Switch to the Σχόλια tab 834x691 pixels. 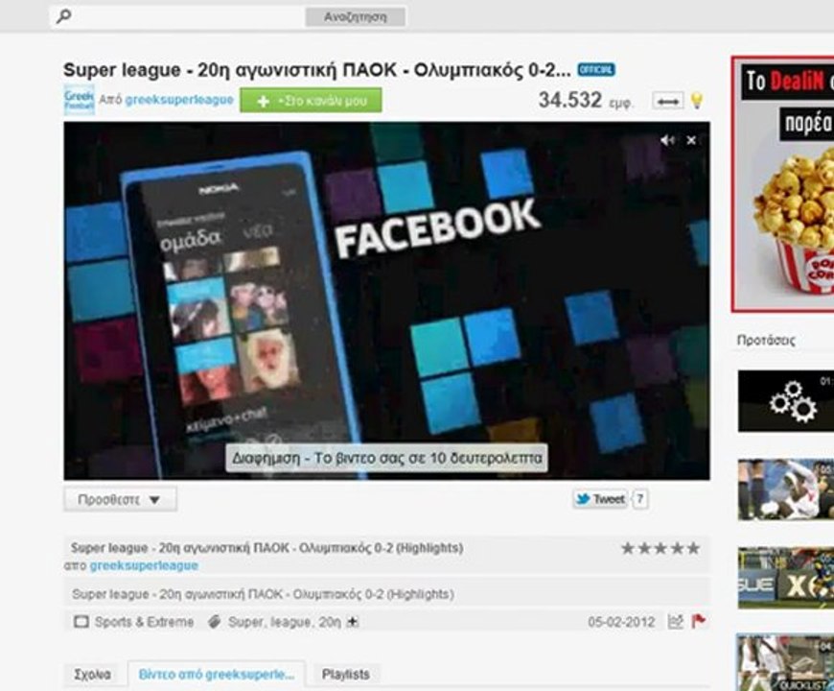point(93,675)
